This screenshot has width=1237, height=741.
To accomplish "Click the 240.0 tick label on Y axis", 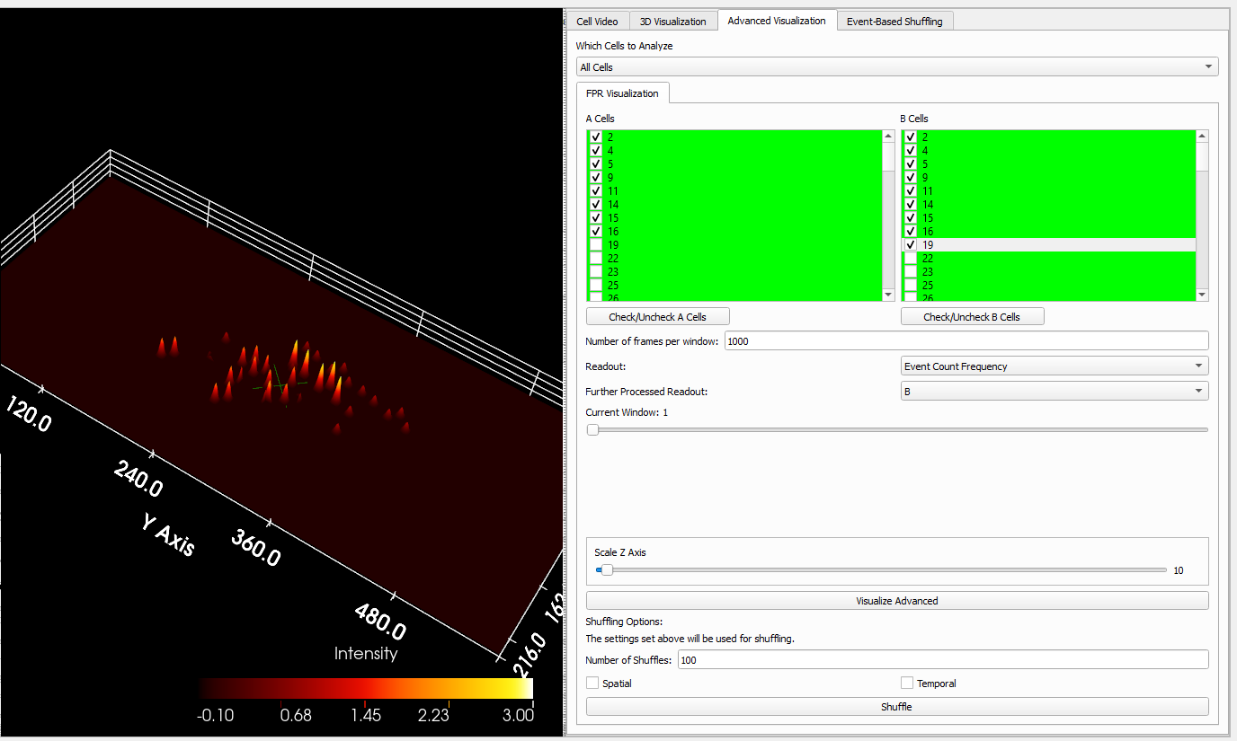I will click(x=138, y=479).
